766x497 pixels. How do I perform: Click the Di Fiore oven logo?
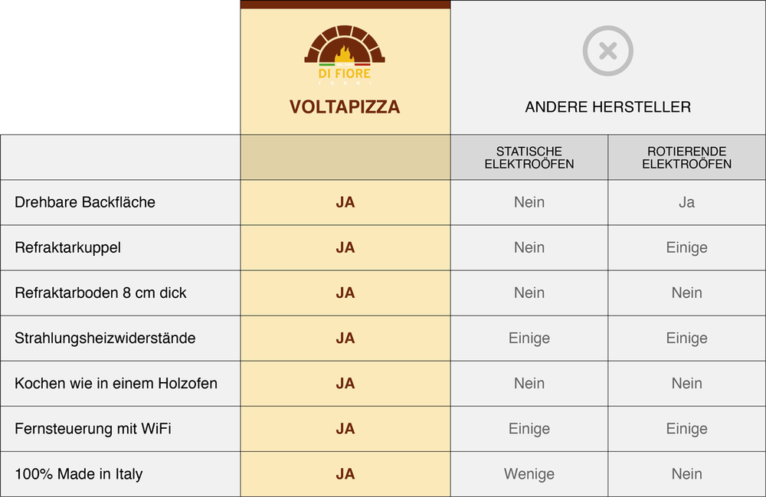(345, 54)
